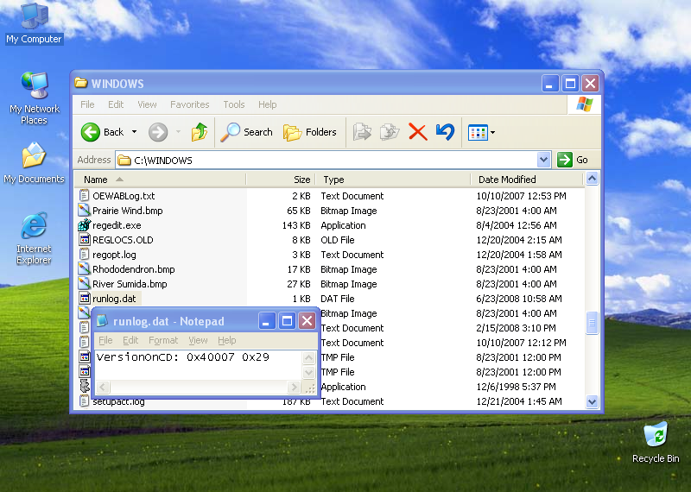Select the regedit.exe application icon
This screenshot has width=691, height=492.
click(84, 225)
